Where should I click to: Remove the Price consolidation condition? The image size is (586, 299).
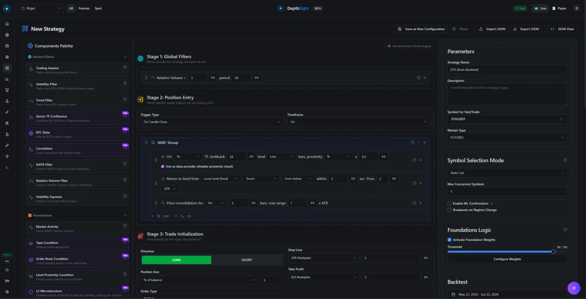point(420,203)
